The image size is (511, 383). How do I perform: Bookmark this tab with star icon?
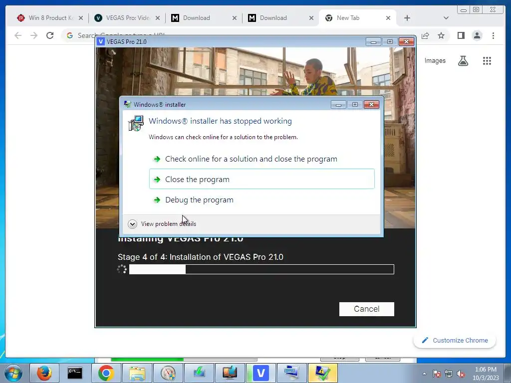pos(441,35)
